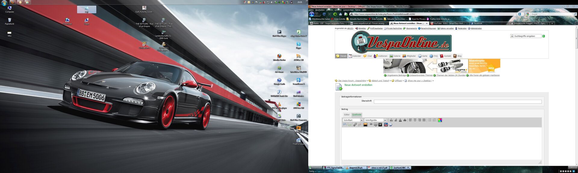The height and width of the screenshot is (173, 578).
Task: Insert a YouTube video via toolbar icon
Action: (386, 125)
